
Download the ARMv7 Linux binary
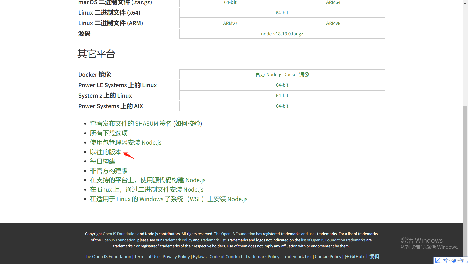230,23
